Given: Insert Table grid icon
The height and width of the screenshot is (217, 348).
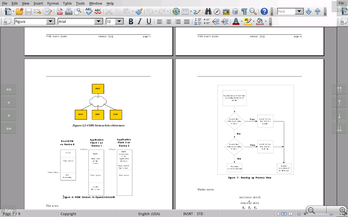Looking at the screenshot, I should point(185,11).
